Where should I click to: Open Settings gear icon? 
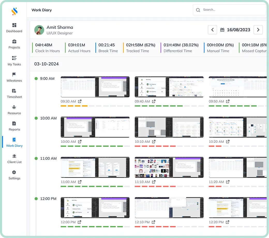[14, 172]
